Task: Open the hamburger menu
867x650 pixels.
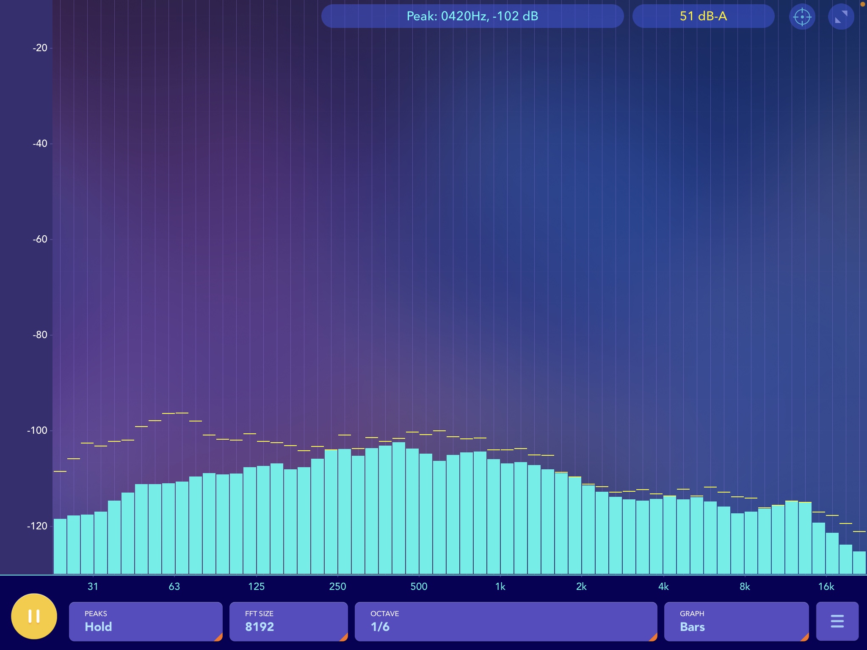Action: pyautogui.click(x=837, y=621)
